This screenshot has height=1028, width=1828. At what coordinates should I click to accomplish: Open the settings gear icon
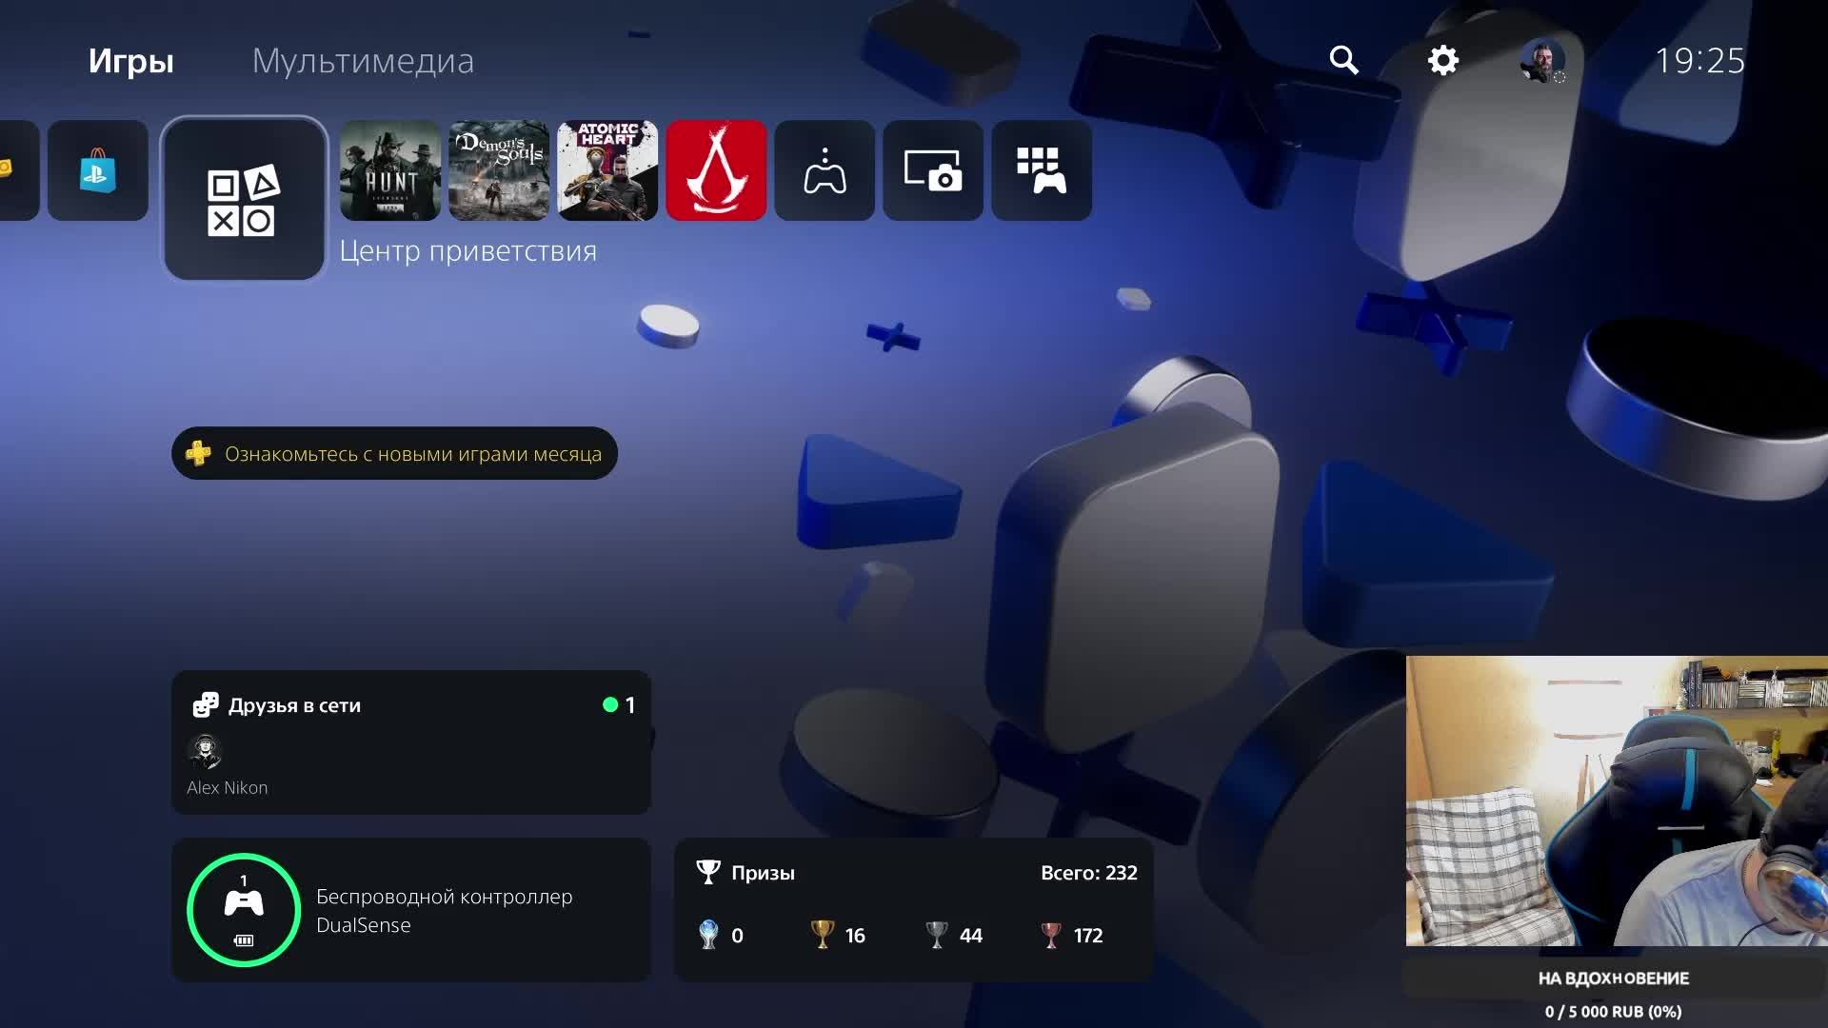point(1442,60)
